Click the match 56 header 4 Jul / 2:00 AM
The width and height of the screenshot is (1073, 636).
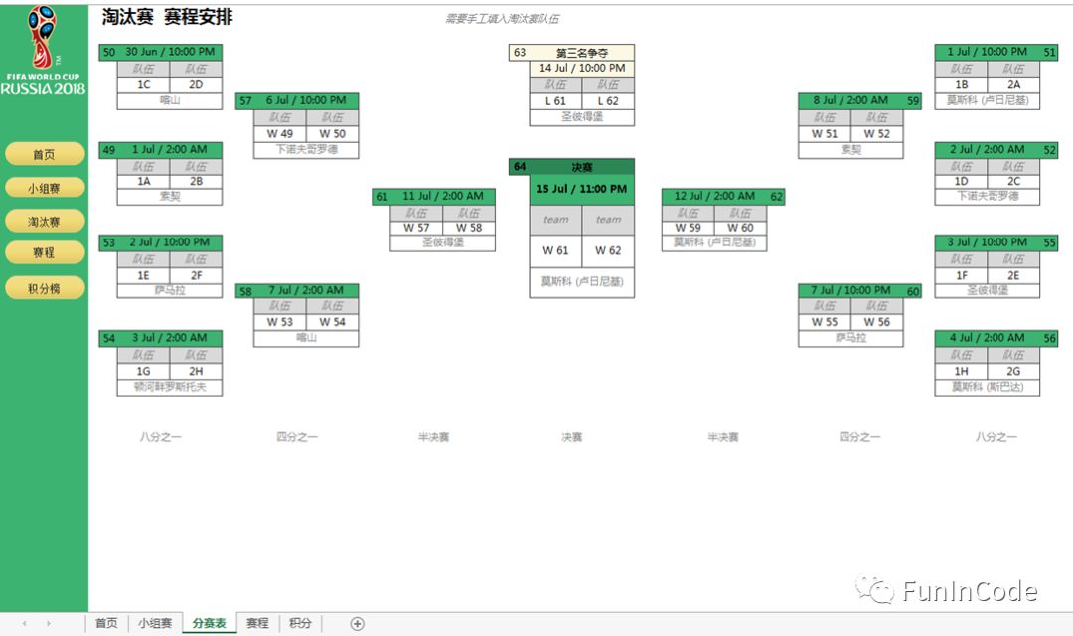[x=988, y=338]
